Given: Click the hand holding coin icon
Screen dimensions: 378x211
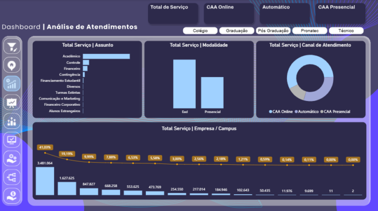Looking at the screenshot, I should point(12,196).
